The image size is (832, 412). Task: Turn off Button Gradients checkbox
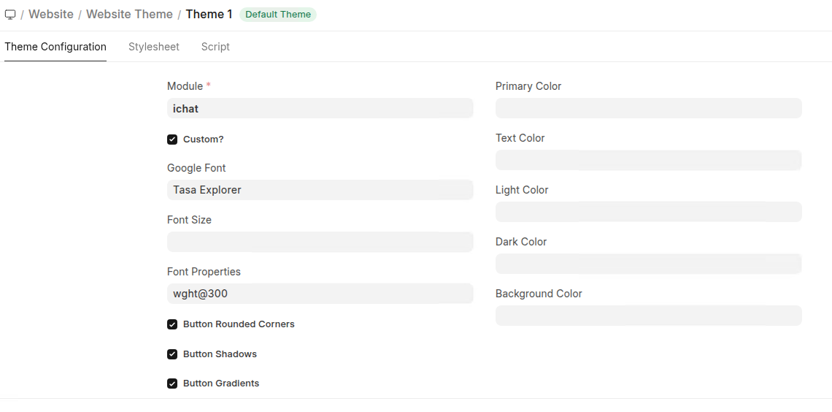click(172, 384)
